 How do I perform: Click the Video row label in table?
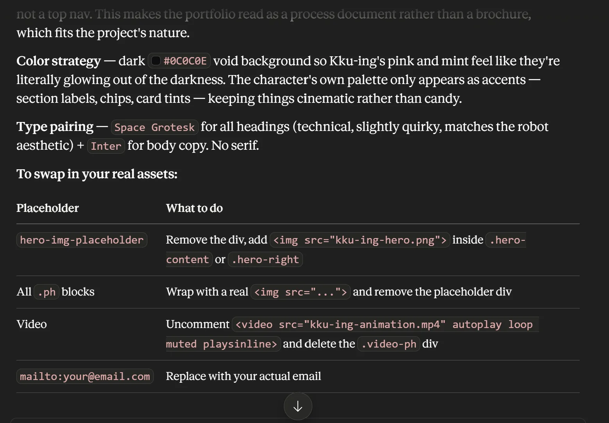pos(32,324)
